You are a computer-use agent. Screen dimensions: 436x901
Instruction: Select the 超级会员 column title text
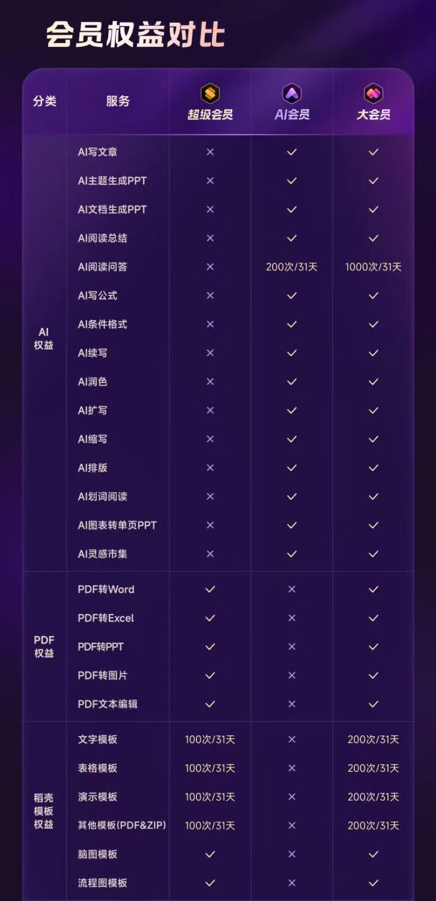click(210, 115)
